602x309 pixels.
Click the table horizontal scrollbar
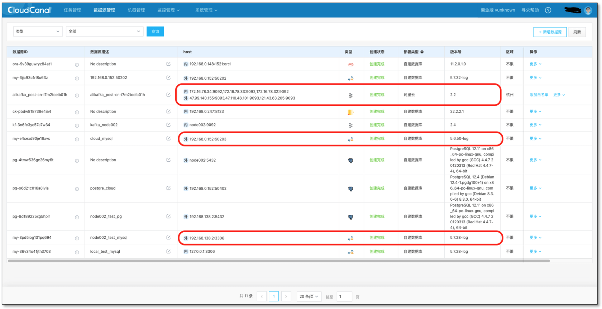click(279, 261)
